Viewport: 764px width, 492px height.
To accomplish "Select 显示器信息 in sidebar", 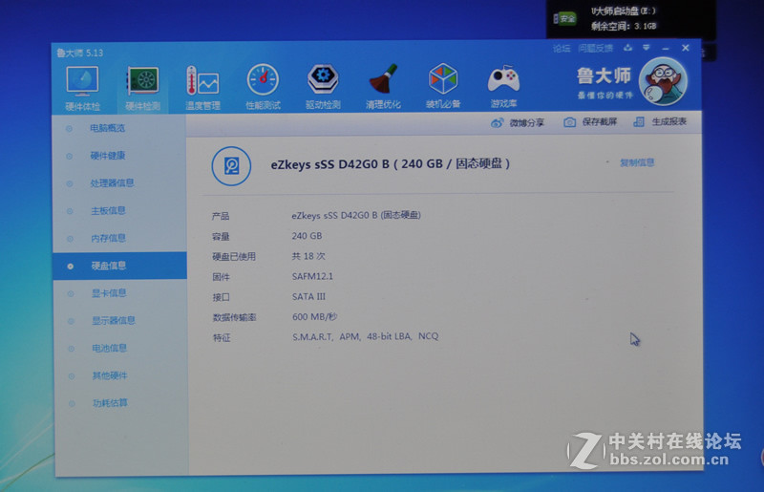I will [x=114, y=320].
